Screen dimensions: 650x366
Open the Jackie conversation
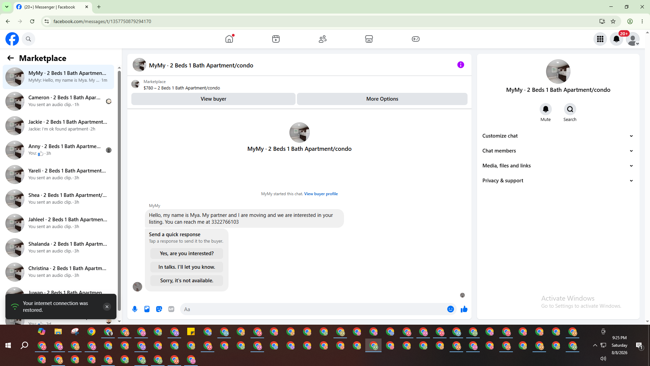click(x=59, y=126)
